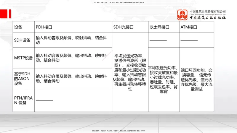Select PDH cell text for SDH设备 row
The height and width of the screenshot is (133, 237).
[x=71, y=40]
